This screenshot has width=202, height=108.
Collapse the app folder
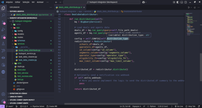click(x=18, y=28)
